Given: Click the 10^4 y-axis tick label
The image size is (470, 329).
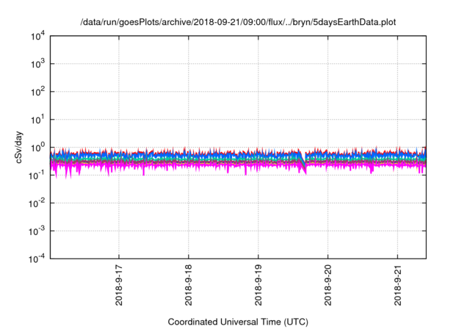Looking at the screenshot, I should point(37,36).
